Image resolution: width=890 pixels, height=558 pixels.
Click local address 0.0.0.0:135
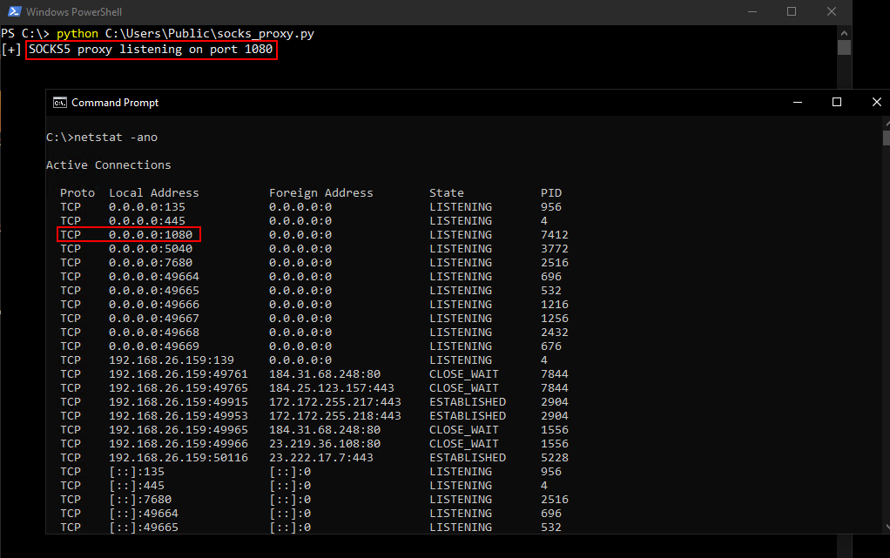[147, 207]
